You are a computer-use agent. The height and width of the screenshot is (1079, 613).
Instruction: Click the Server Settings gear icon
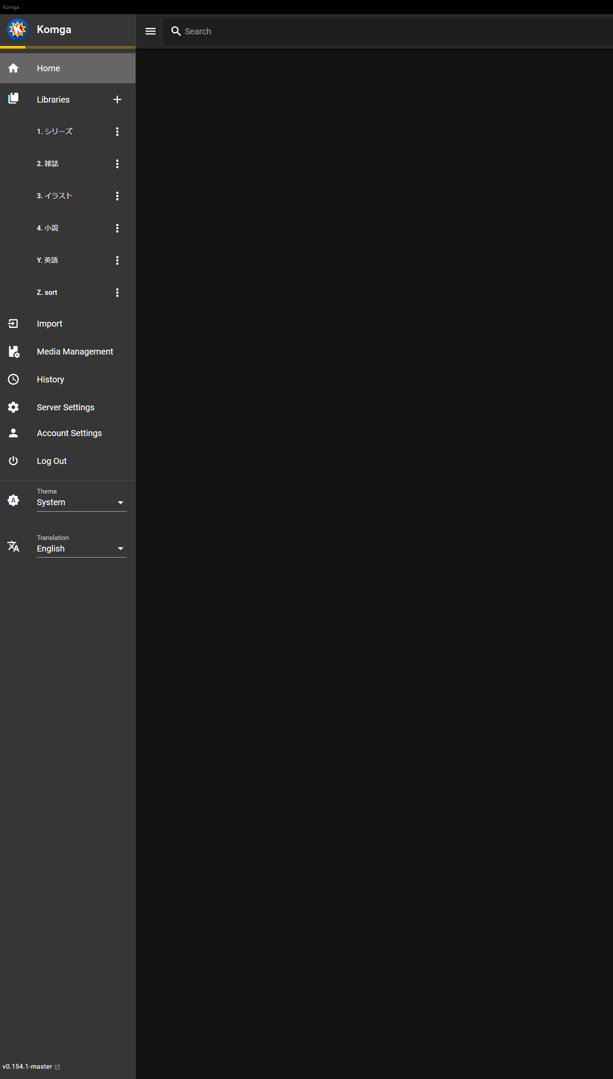(x=13, y=407)
